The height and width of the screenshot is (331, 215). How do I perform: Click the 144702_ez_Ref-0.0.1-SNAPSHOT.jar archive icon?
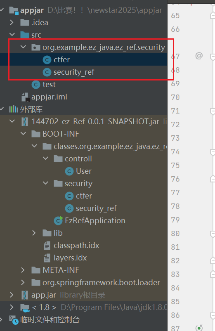pos(25,122)
